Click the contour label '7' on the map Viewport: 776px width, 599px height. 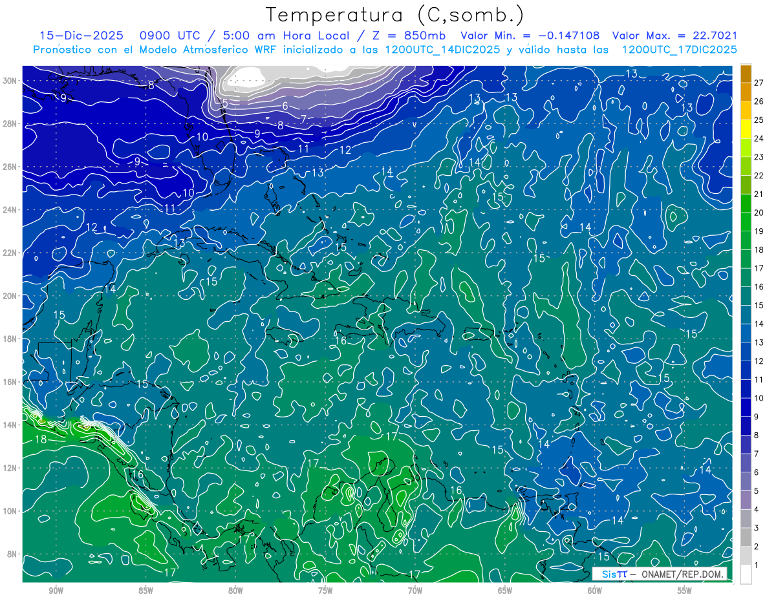pyautogui.click(x=303, y=119)
